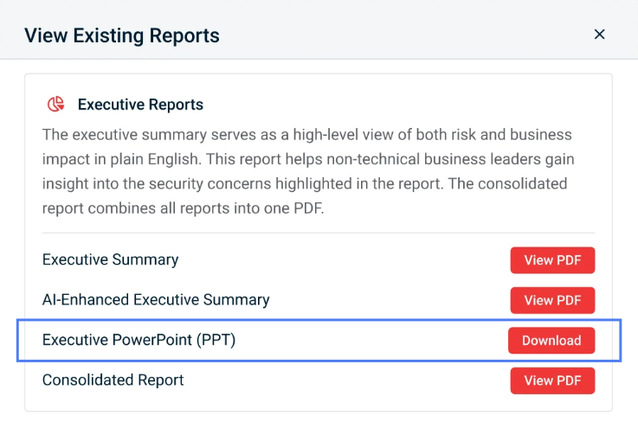Select the Executive Summary row label
This screenshot has width=638, height=422.
tap(110, 259)
